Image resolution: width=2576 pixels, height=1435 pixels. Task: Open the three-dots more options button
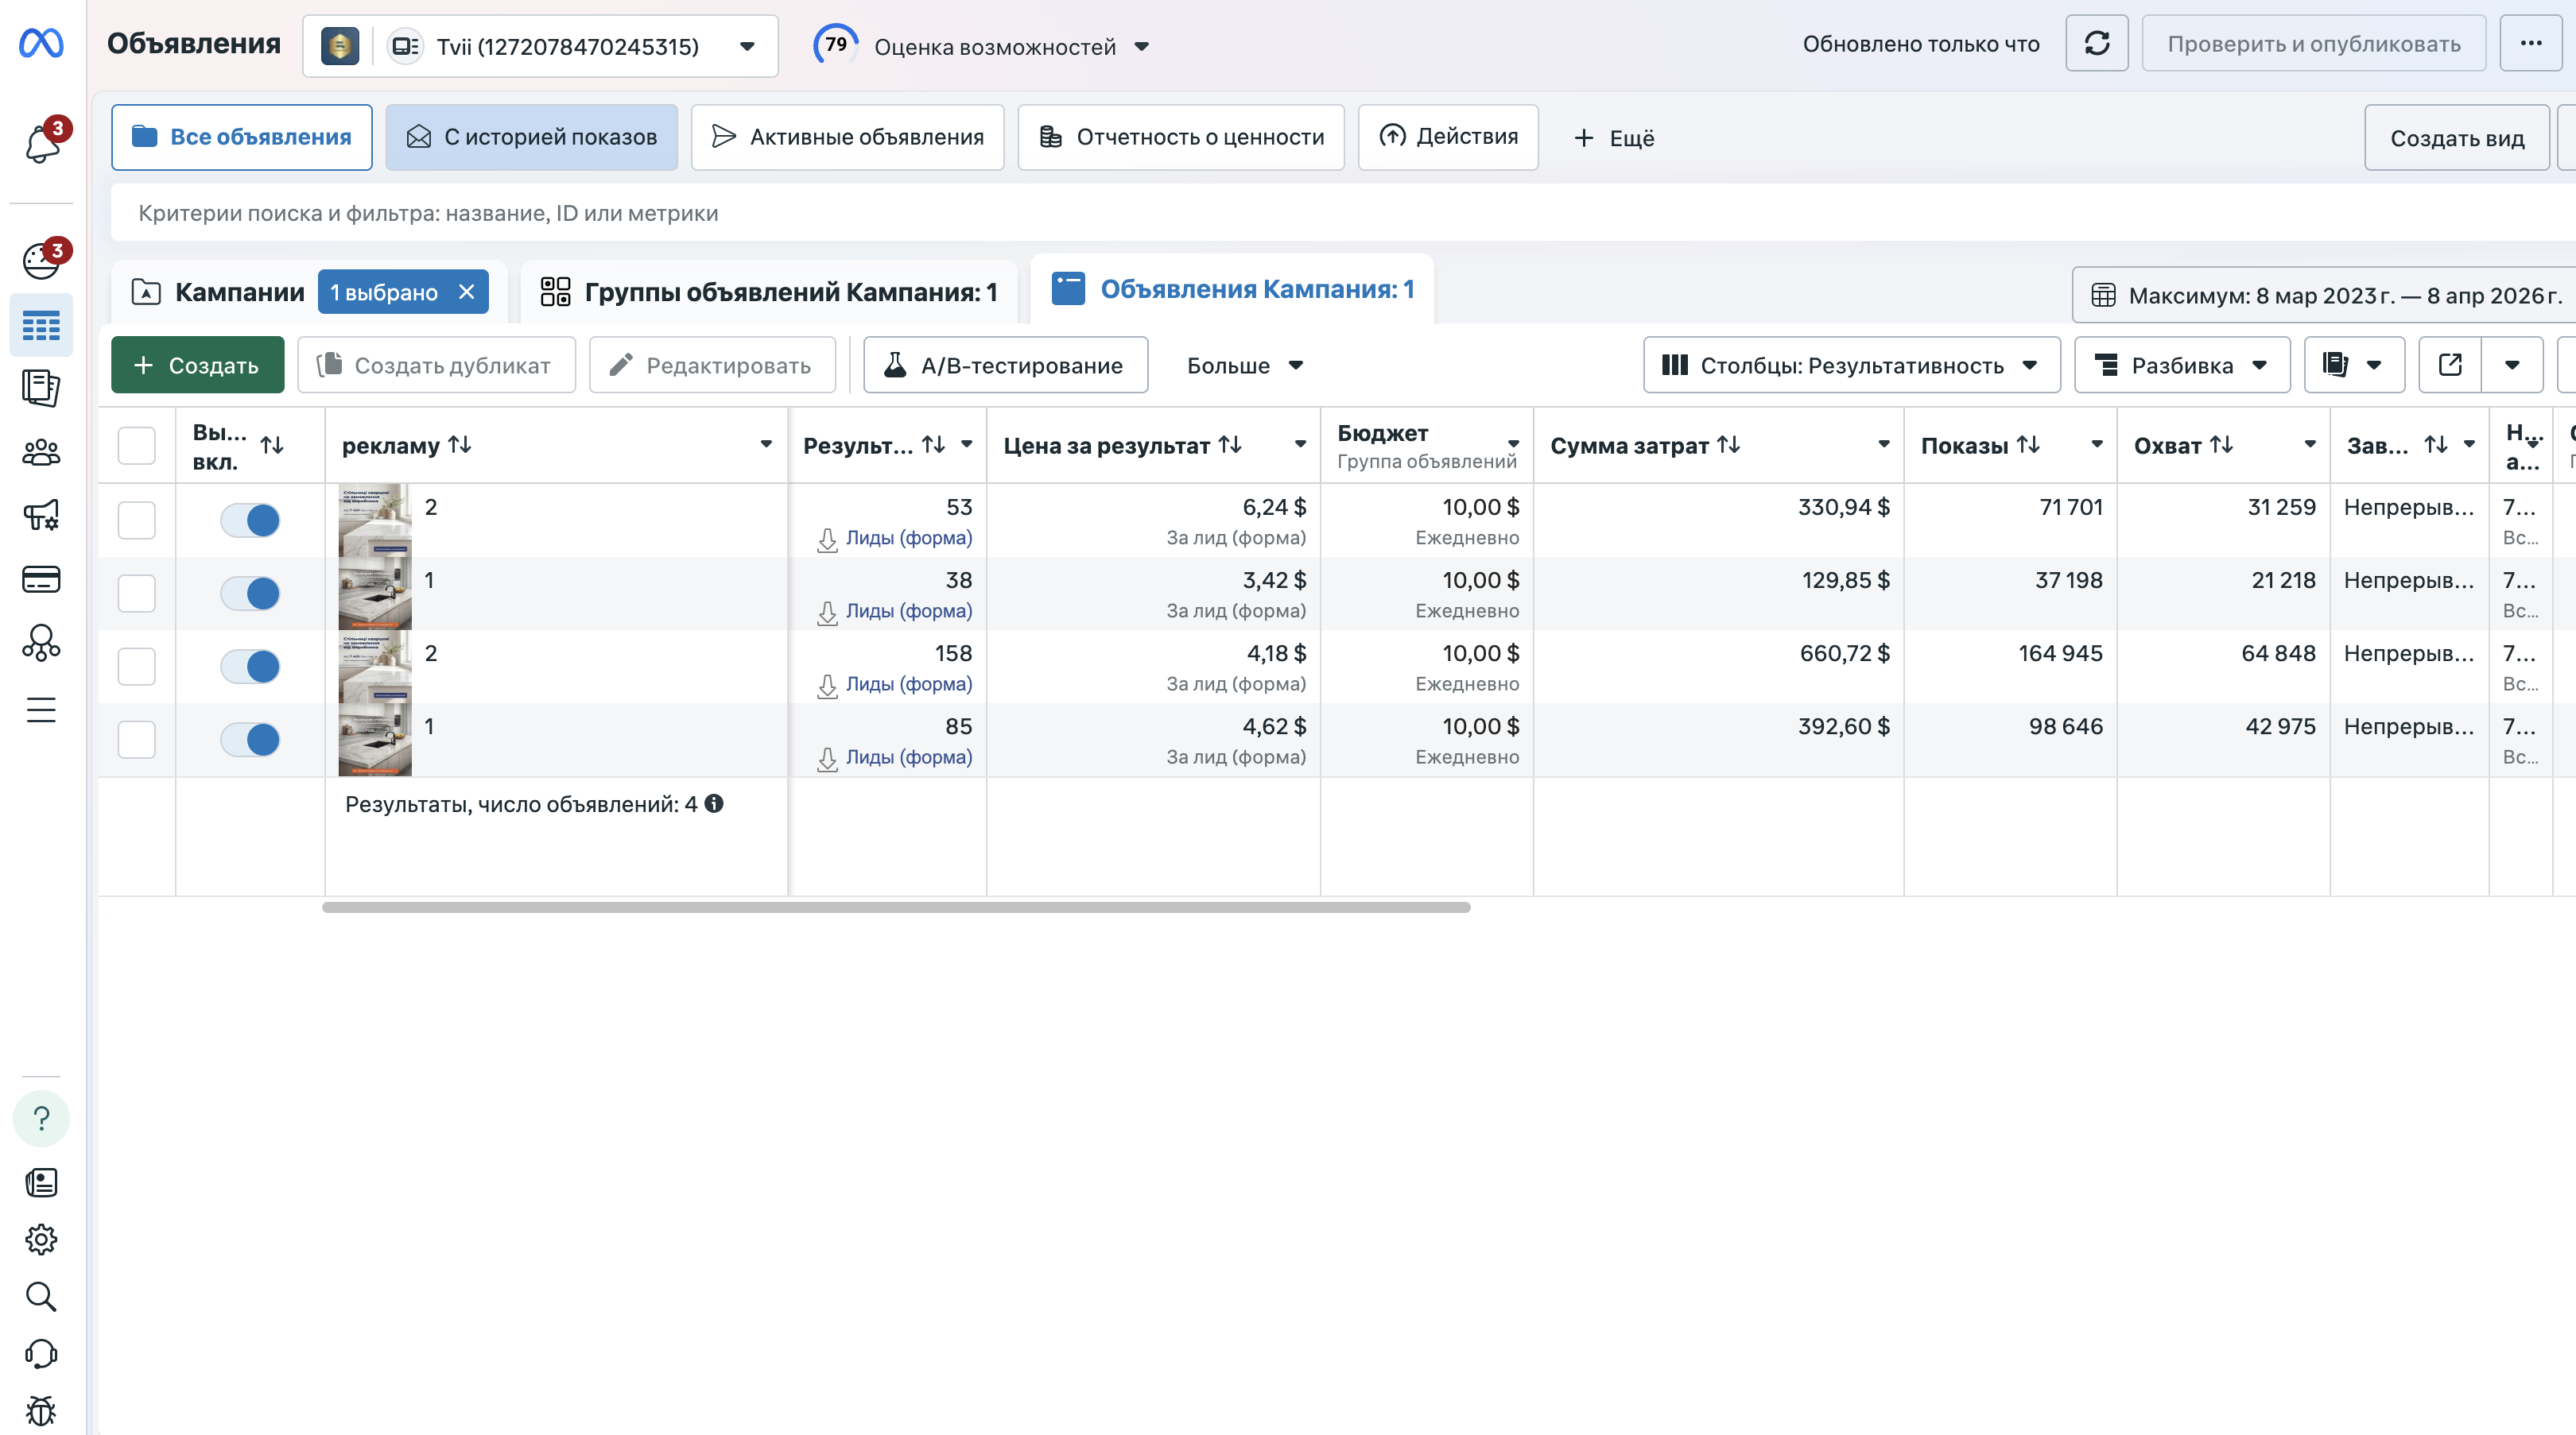point(2530,44)
